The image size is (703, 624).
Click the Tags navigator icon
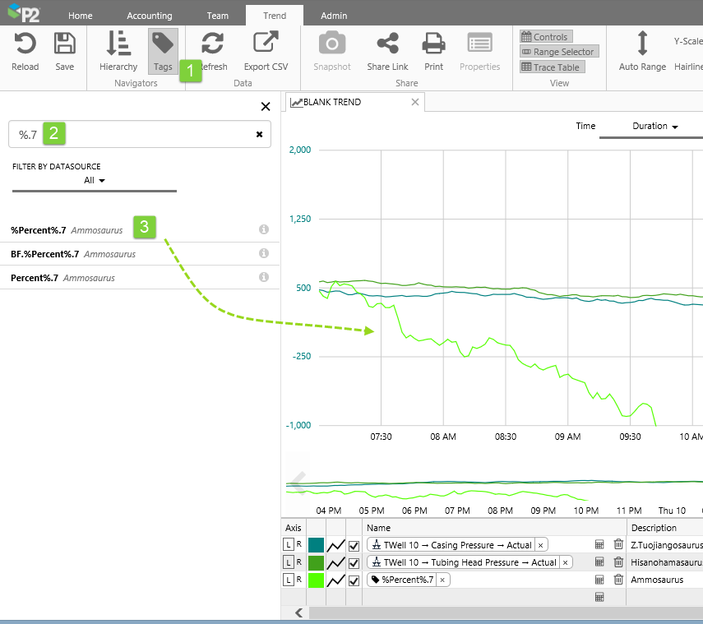163,51
